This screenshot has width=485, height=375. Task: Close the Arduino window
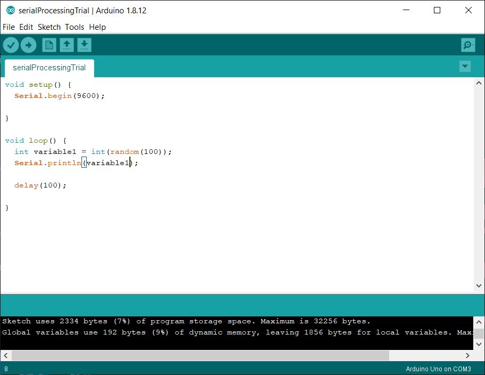(x=468, y=10)
